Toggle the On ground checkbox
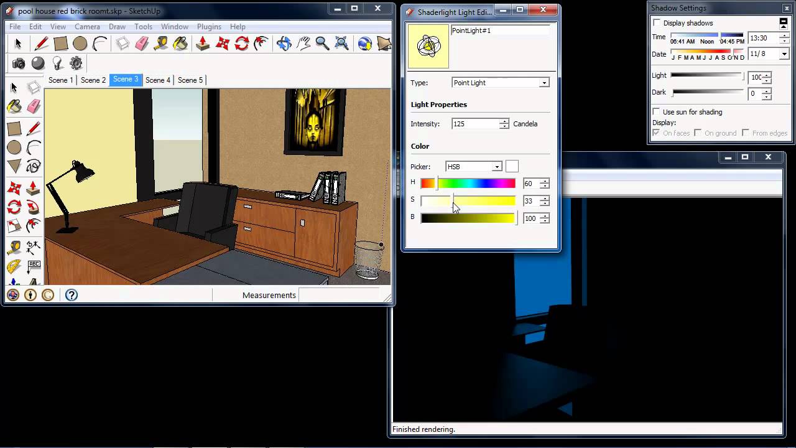The width and height of the screenshot is (796, 448). pyautogui.click(x=698, y=133)
